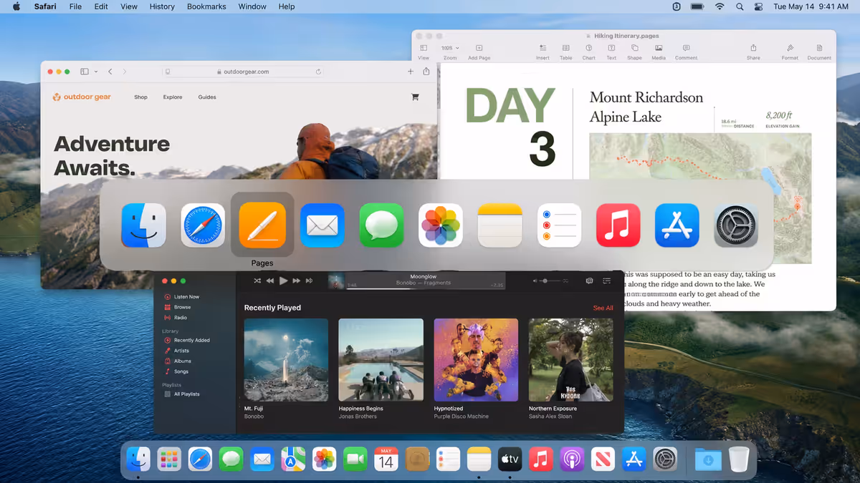Open the Hypnotized album artwork
Screen dimensions: 860x483
click(476, 360)
